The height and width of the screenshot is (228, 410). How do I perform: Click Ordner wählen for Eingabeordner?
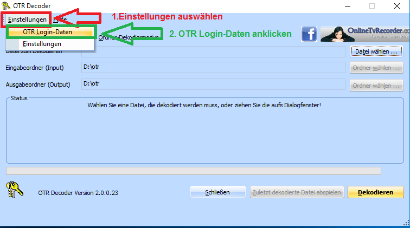pyautogui.click(x=377, y=68)
